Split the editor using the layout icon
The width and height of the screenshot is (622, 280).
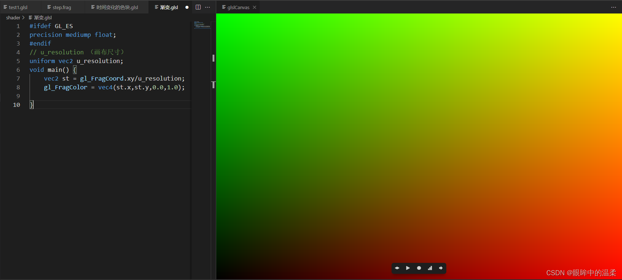click(198, 7)
